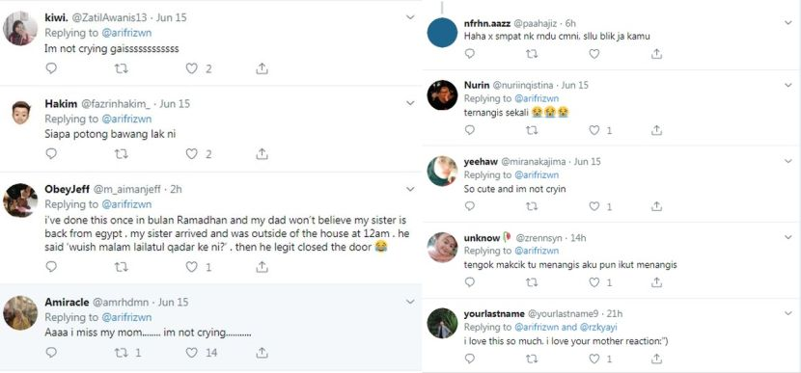Like kiwi's "Im not crying" tweet
The width and height of the screenshot is (801, 373).
point(192,68)
